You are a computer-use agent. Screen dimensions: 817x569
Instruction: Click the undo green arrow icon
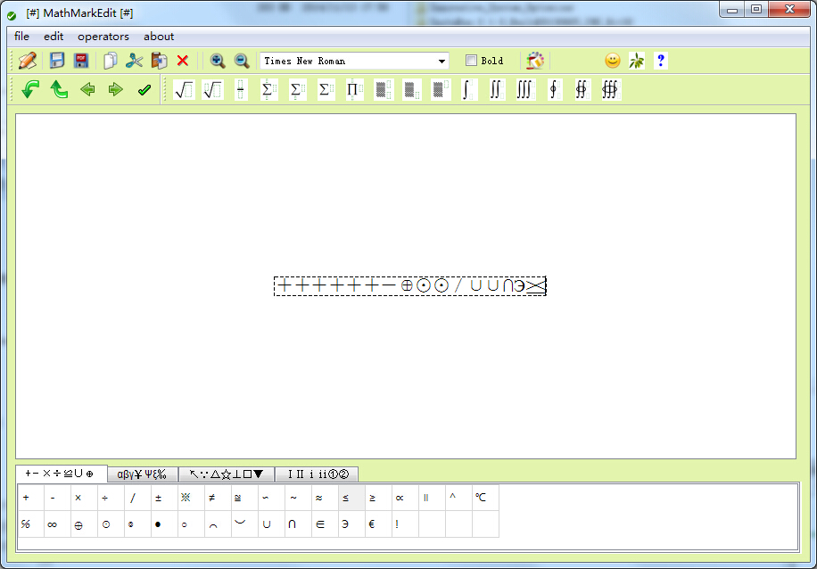[x=29, y=89]
